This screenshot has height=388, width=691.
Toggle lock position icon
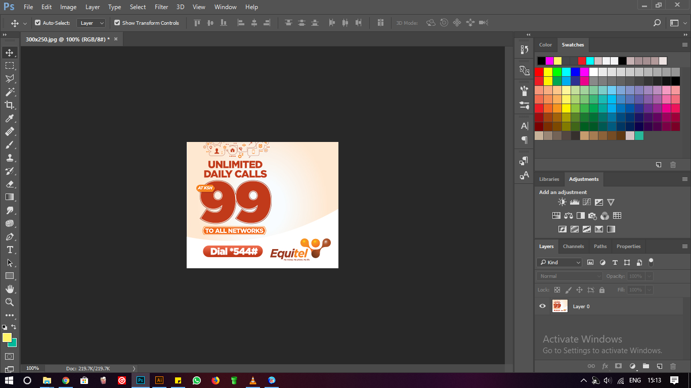pos(579,290)
